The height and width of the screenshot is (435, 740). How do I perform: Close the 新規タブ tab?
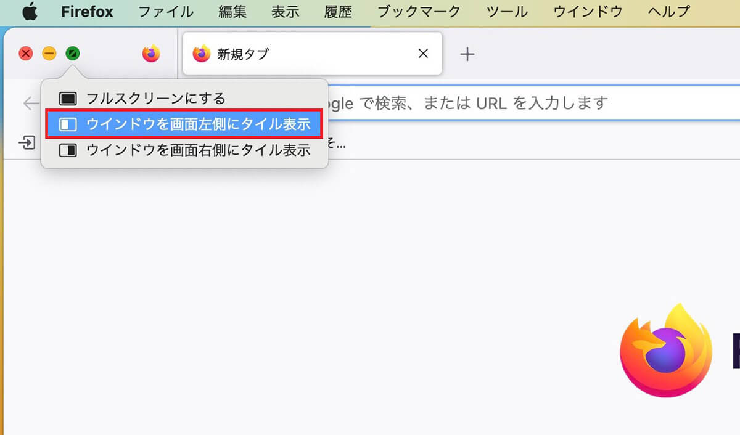(423, 54)
